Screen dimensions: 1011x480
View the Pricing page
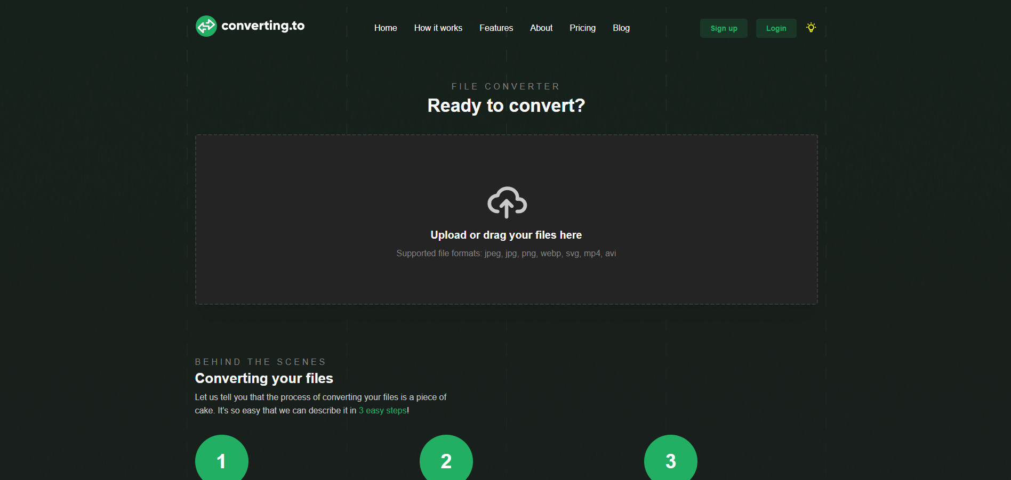582,28
